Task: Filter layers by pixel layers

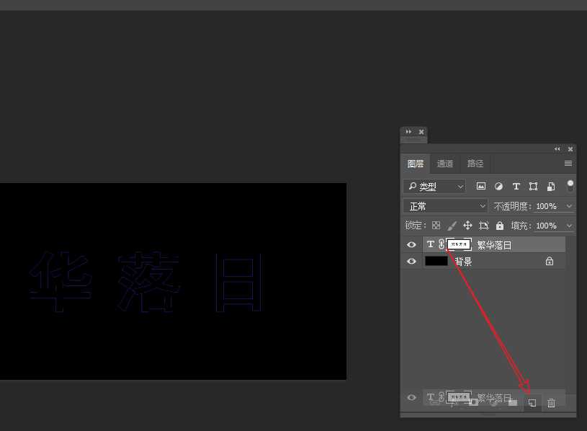Action: (481, 186)
